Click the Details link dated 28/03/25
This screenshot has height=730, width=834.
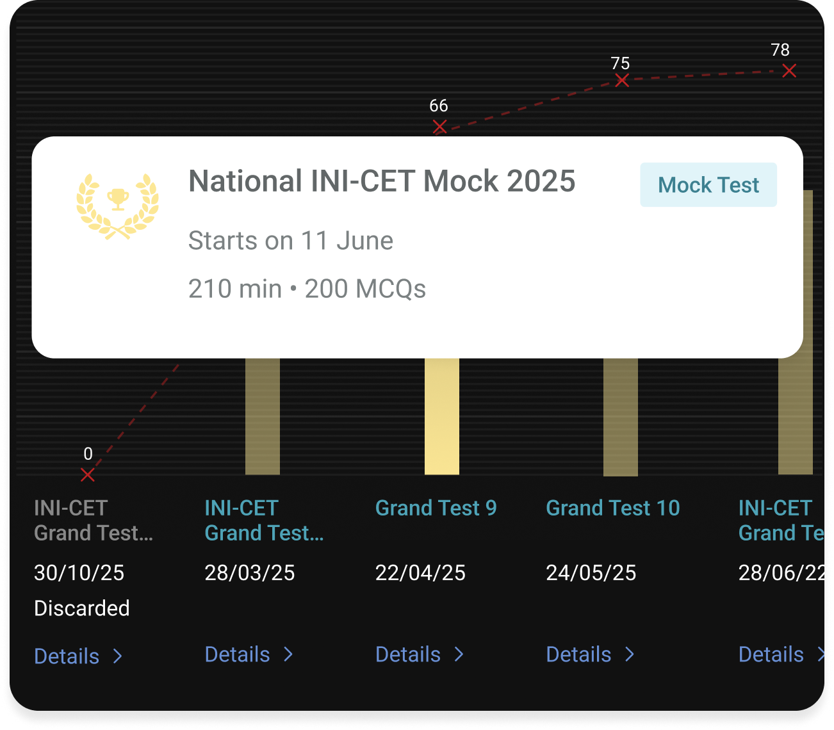(248, 654)
